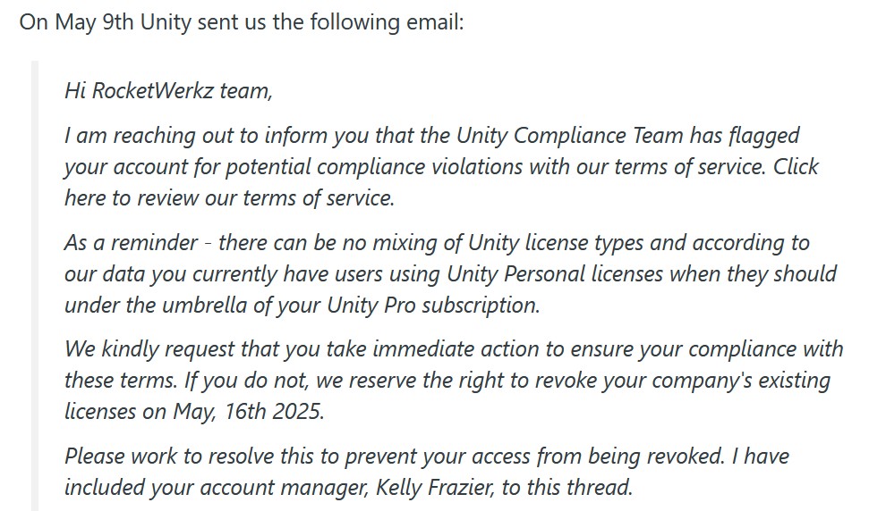Click the words 'terms of service.' ending paragraph
Image resolution: width=886 pixels, height=511 pixels.
tap(319, 198)
